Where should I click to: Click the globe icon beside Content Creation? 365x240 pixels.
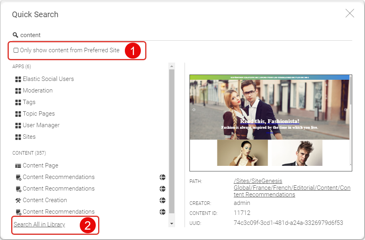(162, 200)
